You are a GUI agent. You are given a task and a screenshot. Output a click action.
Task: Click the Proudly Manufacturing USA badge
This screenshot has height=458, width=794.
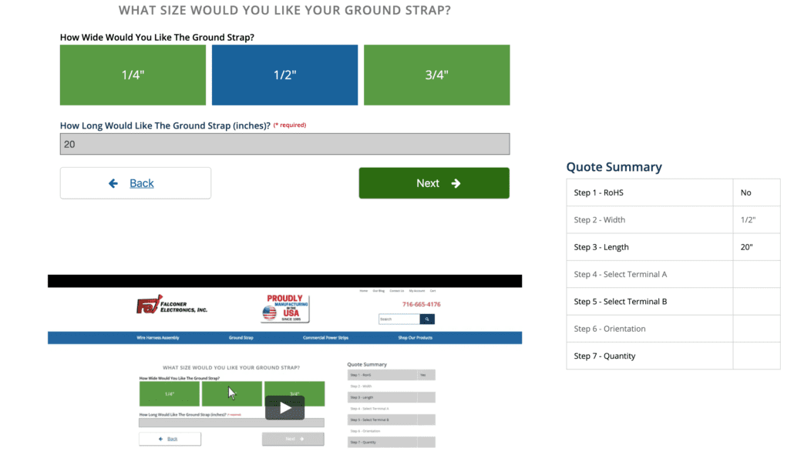[x=284, y=308]
